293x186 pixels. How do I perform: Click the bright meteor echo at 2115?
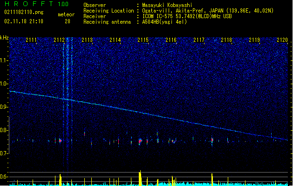140,141
